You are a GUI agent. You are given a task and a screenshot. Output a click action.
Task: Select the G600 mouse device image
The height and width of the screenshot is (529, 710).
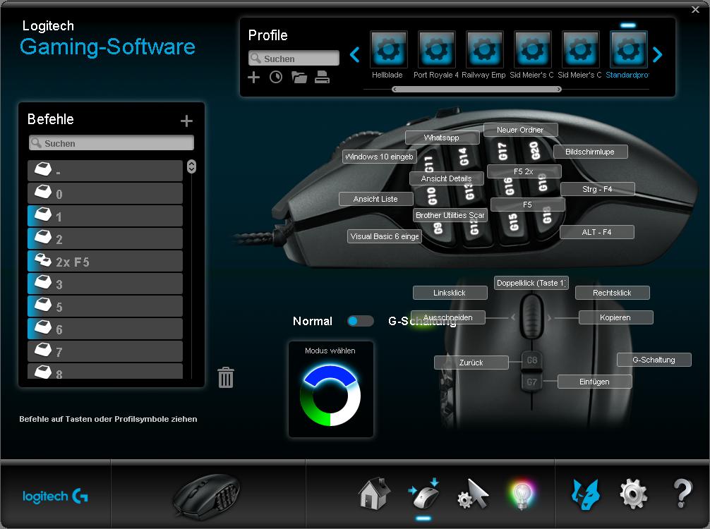pos(207,496)
